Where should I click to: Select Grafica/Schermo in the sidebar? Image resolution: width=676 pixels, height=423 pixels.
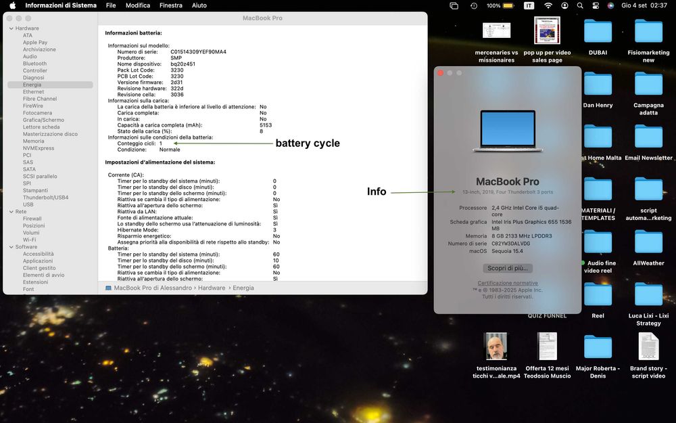tap(43, 120)
